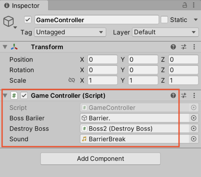Open the Transform presets sliders icon
Screen dimensions: 201x177
[x=184, y=47]
